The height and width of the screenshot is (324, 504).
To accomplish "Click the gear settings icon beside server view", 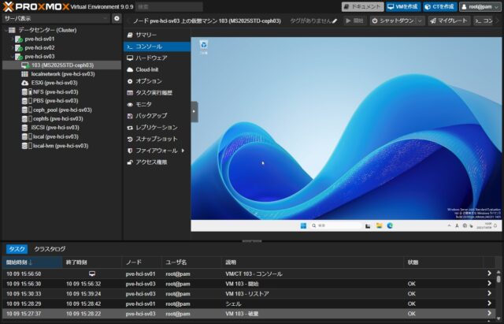I will [117, 18].
